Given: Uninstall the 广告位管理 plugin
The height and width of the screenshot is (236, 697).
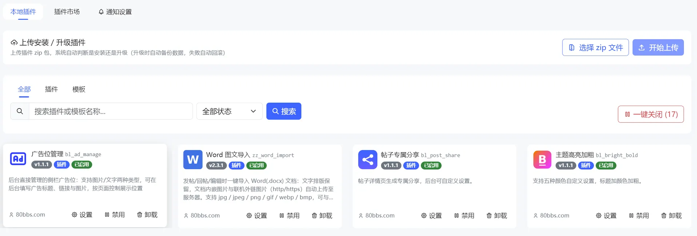Looking at the screenshot, I should pyautogui.click(x=147, y=215).
